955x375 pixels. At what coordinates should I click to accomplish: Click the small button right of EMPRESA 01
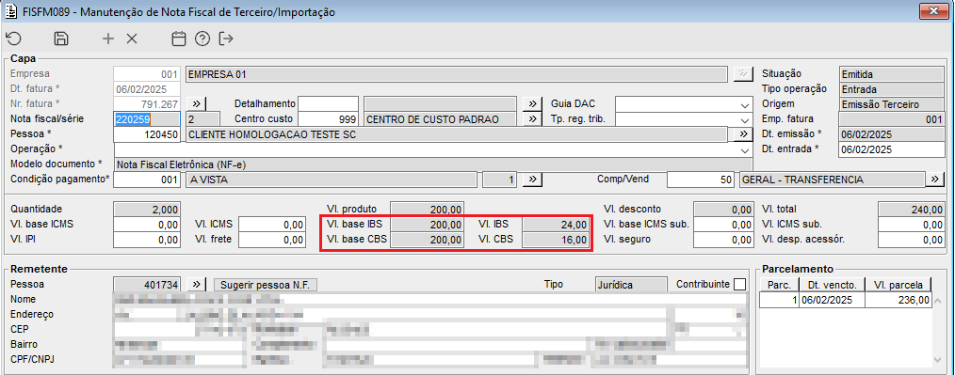pyautogui.click(x=743, y=74)
